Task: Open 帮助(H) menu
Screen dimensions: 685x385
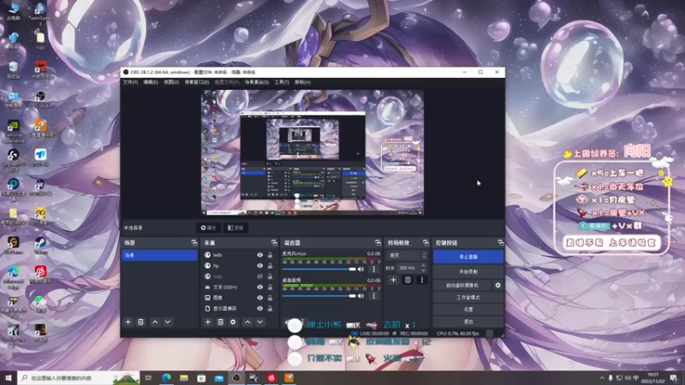Action: (302, 82)
